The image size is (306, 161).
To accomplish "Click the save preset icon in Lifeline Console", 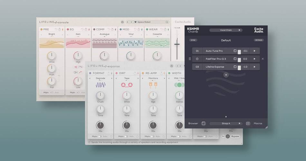I will pyautogui.click(x=122, y=22).
